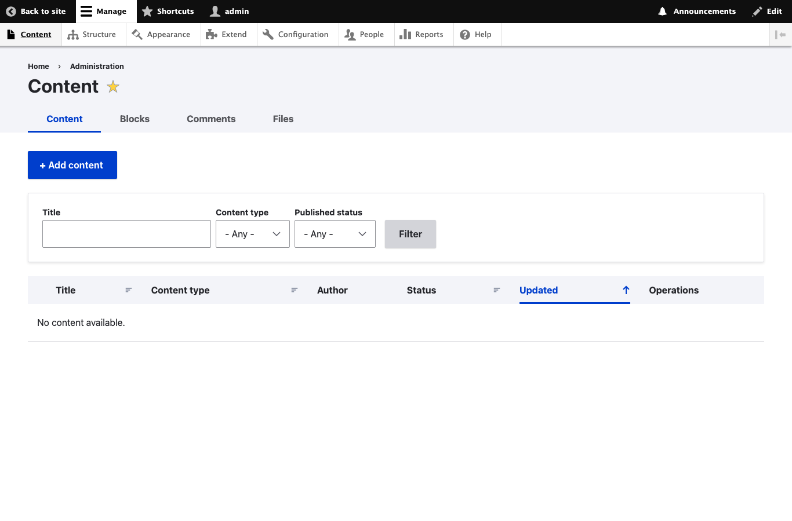
Task: Click the Back to site arrow icon
Action: [11, 12]
